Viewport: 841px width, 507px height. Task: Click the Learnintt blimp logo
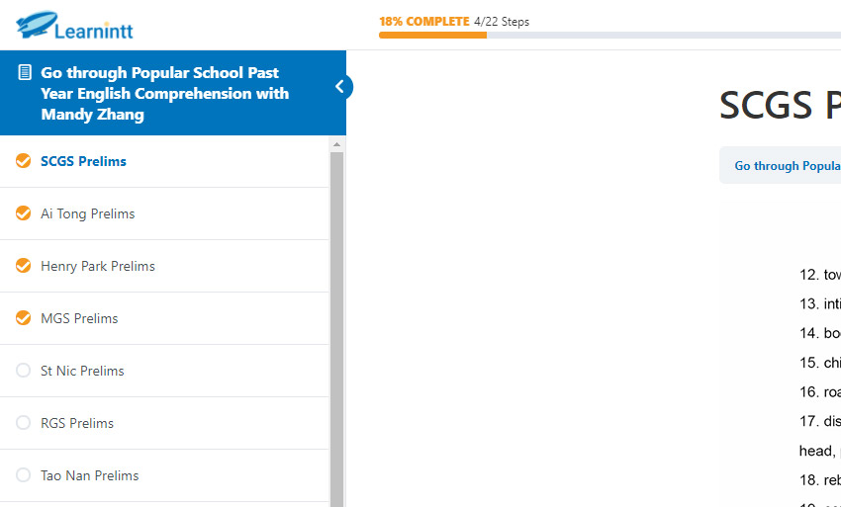(74, 26)
